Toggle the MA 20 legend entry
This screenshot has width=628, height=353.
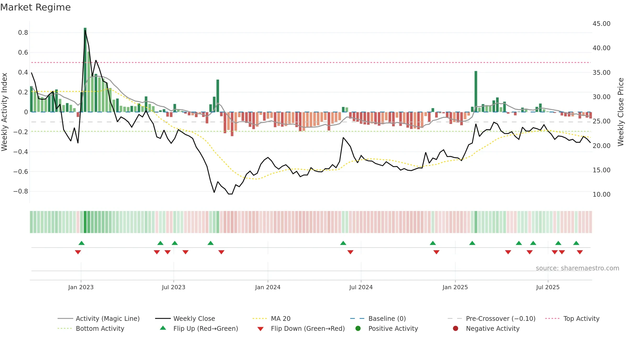point(272,318)
